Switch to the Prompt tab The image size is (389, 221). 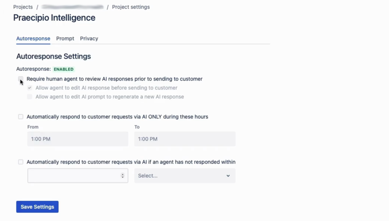65,39
